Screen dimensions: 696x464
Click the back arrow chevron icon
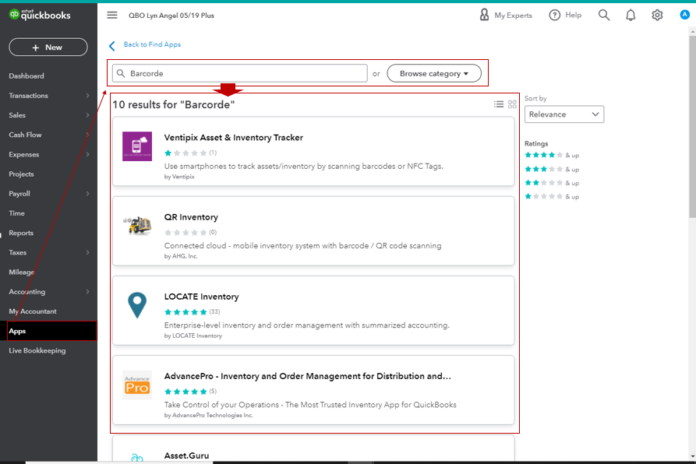point(112,46)
